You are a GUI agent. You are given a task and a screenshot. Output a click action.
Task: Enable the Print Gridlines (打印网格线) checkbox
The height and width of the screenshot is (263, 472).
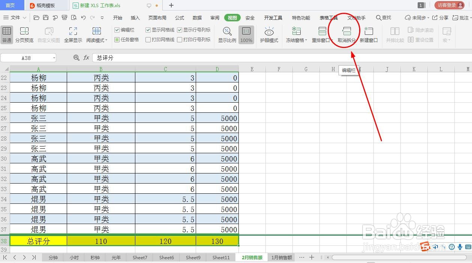tap(148, 39)
